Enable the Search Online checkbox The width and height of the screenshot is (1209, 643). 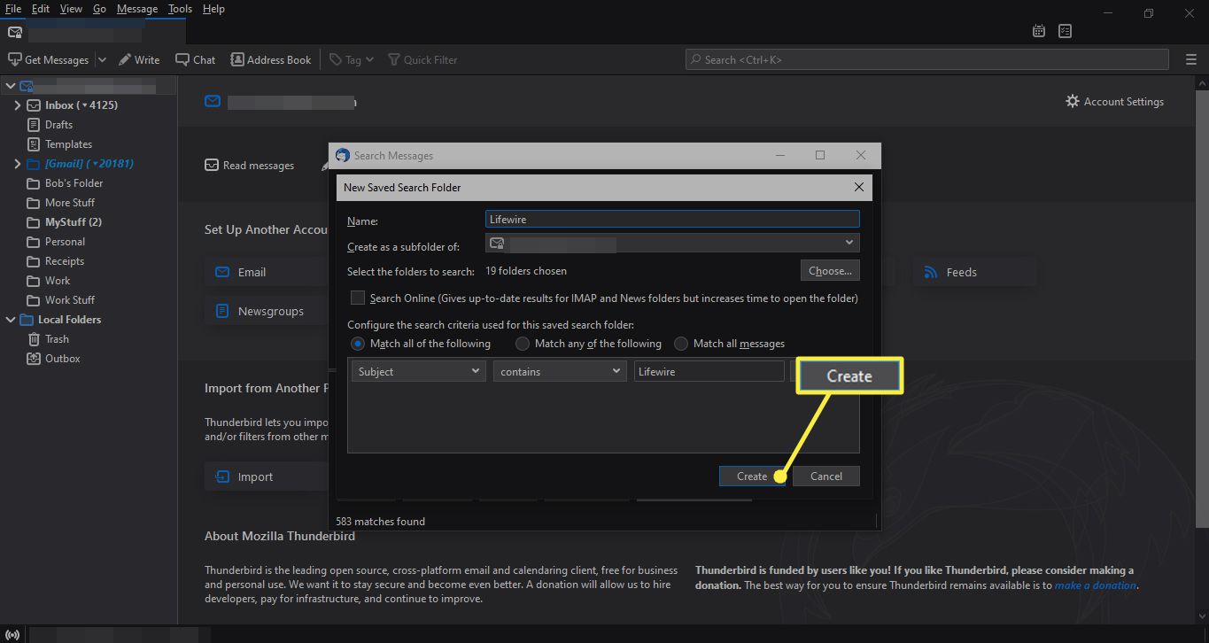[358, 298]
